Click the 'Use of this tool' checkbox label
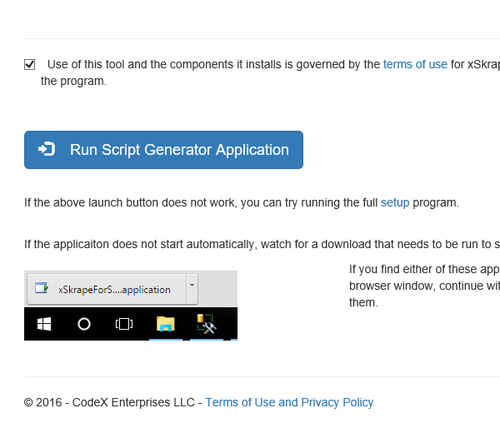The width and height of the screenshot is (500, 433). [270, 72]
